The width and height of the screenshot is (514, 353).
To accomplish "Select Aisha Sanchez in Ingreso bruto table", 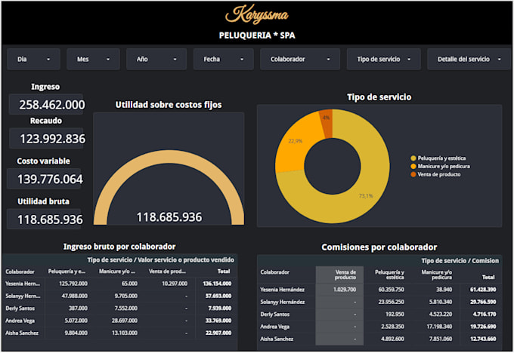I will 22,333.
